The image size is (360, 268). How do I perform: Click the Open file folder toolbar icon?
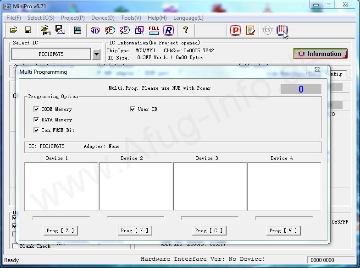point(14,30)
